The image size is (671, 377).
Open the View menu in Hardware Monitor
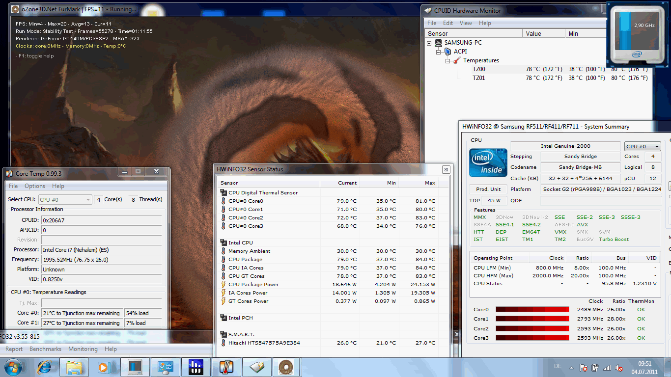[x=466, y=23]
